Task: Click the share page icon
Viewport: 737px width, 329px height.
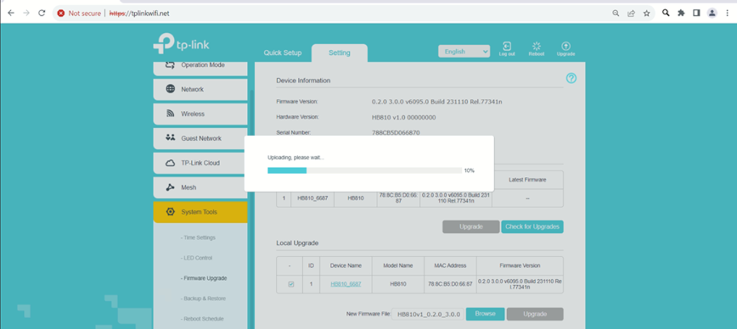Action: click(x=631, y=13)
